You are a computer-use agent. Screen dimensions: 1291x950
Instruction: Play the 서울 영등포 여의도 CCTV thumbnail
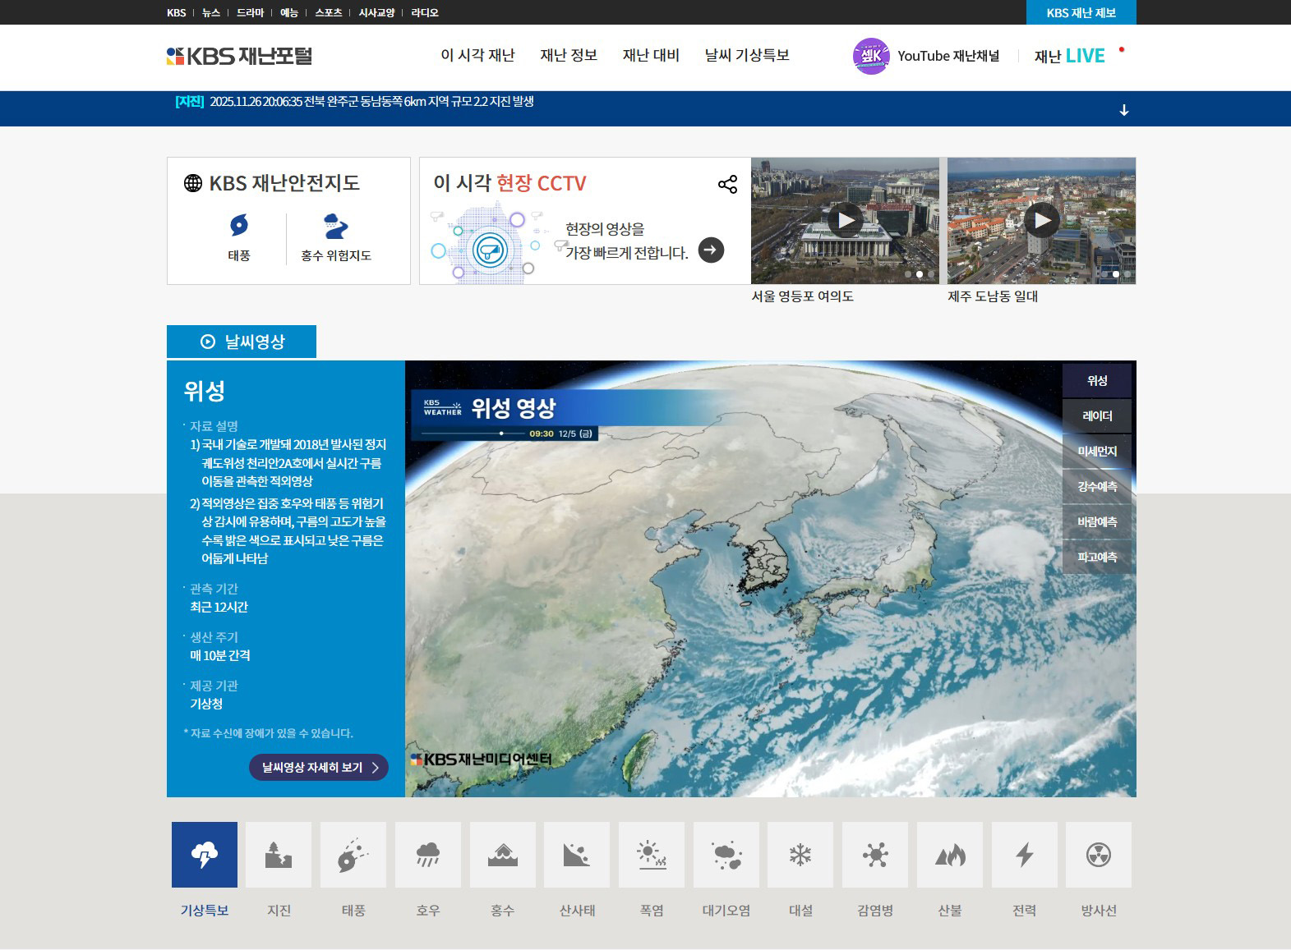click(845, 220)
